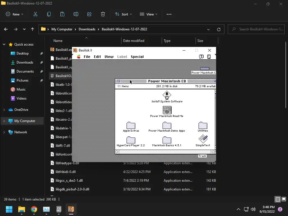Open the Mac Label menu

coord(122,57)
